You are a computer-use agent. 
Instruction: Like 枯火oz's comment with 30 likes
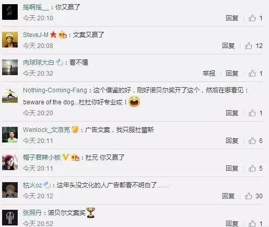(x=249, y=196)
